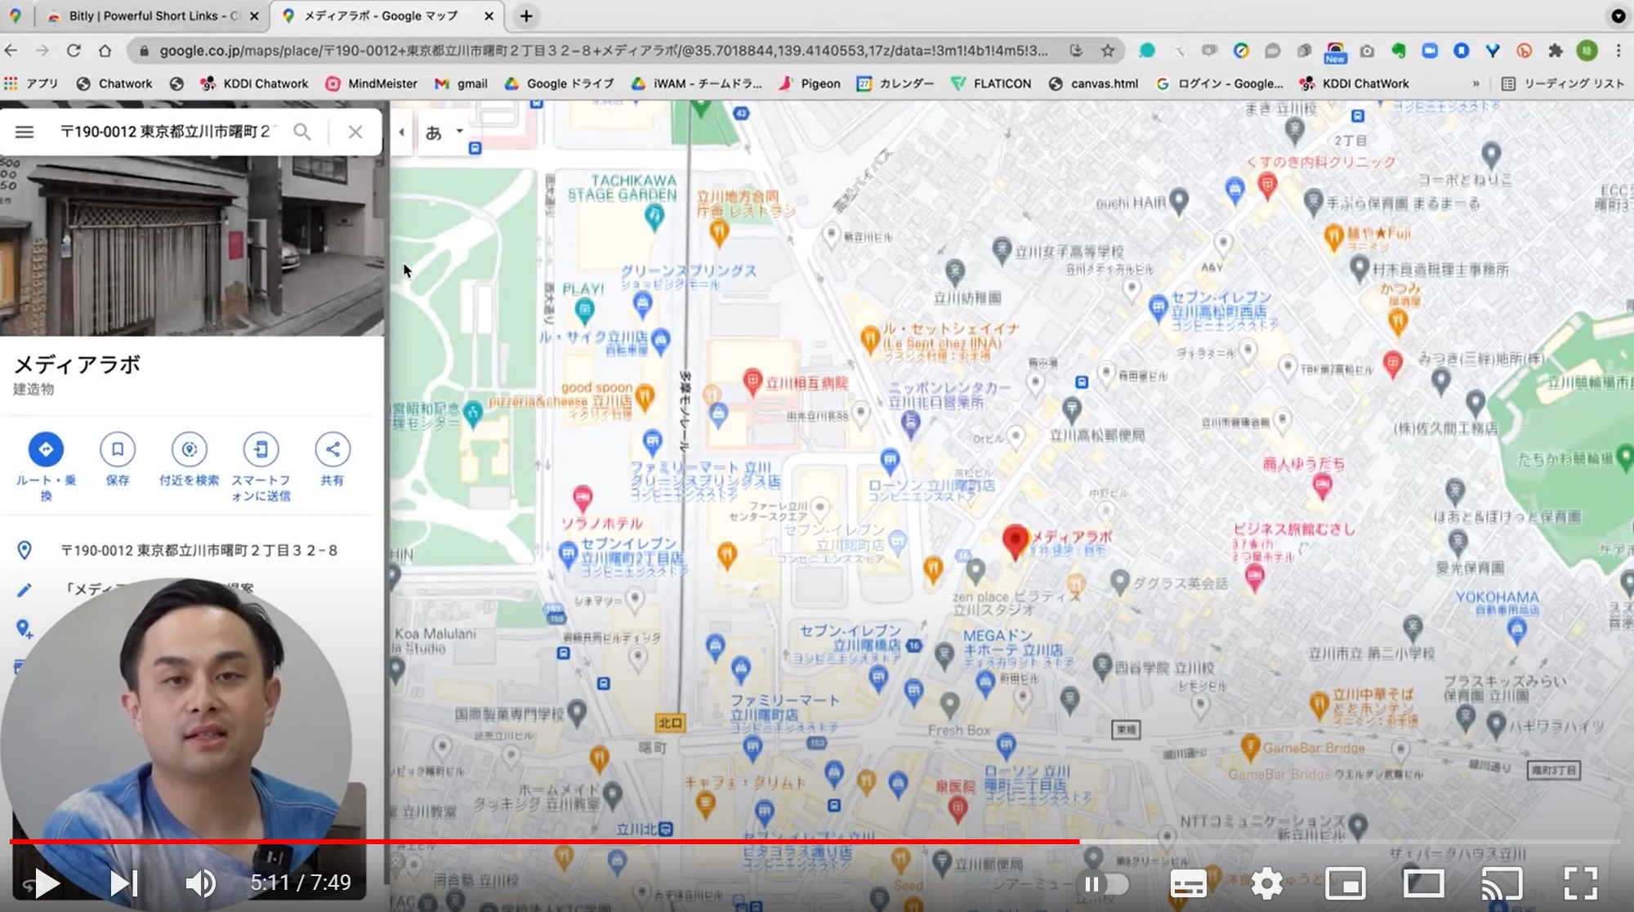This screenshot has width=1634, height=912.
Task: Click the address 〒190-0012 東京都立川市曙町 row
Action: (x=192, y=551)
